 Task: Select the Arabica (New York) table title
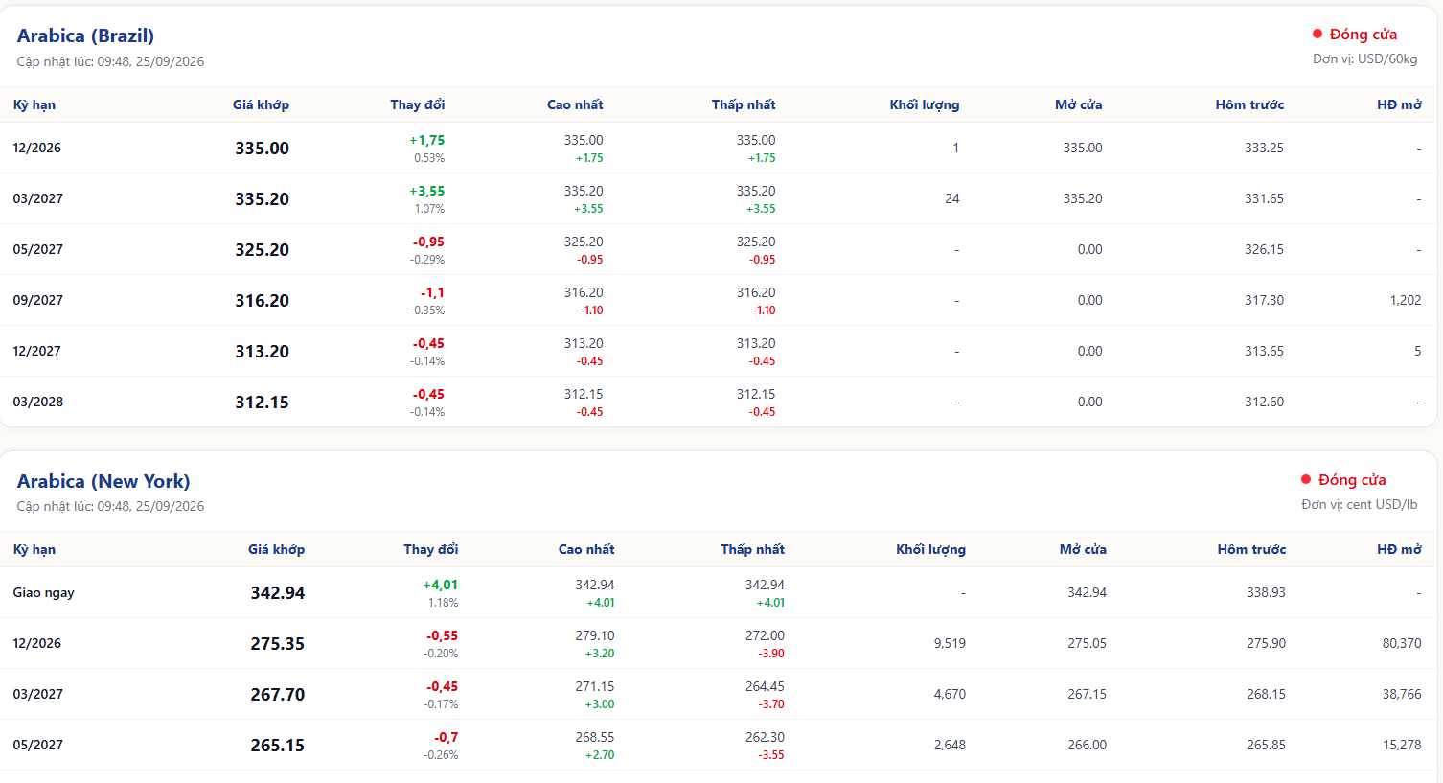point(103,481)
